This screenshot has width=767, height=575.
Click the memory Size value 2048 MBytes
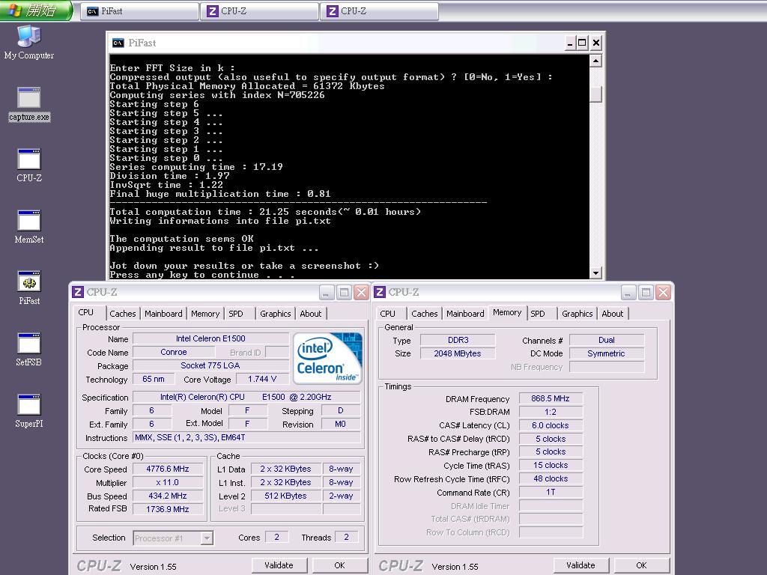point(458,353)
